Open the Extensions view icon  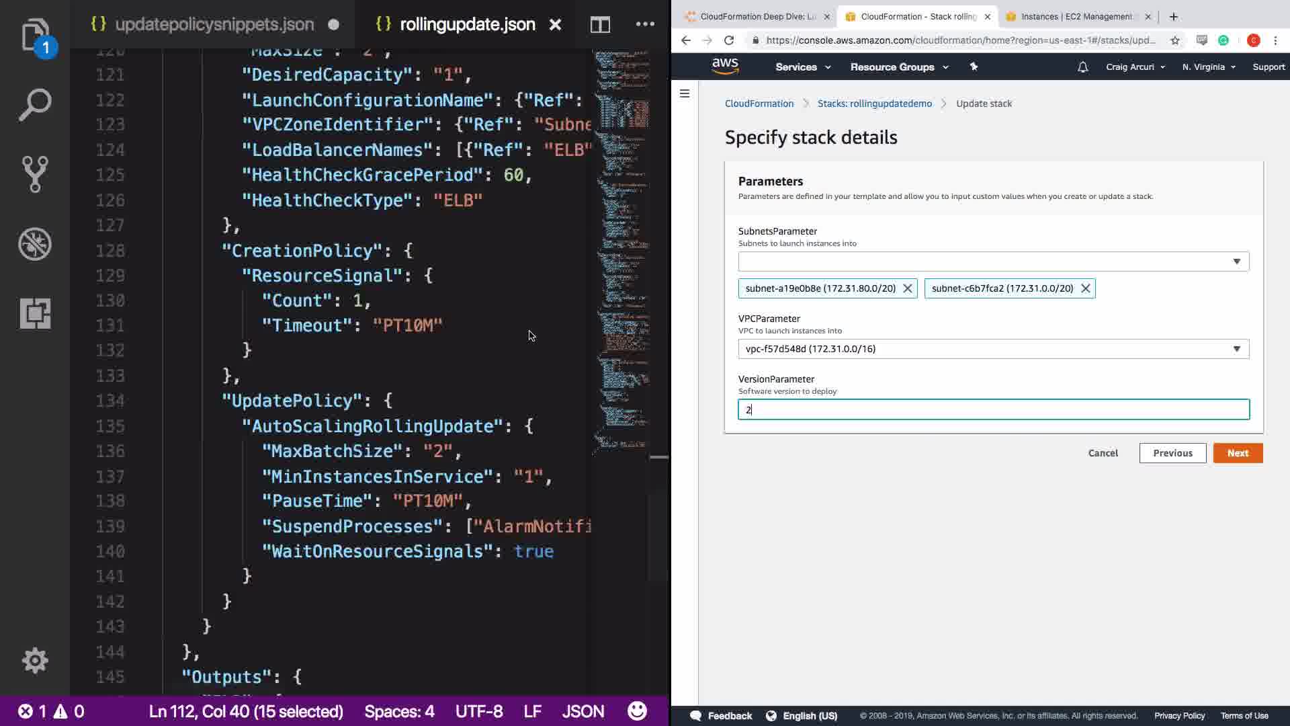point(35,313)
